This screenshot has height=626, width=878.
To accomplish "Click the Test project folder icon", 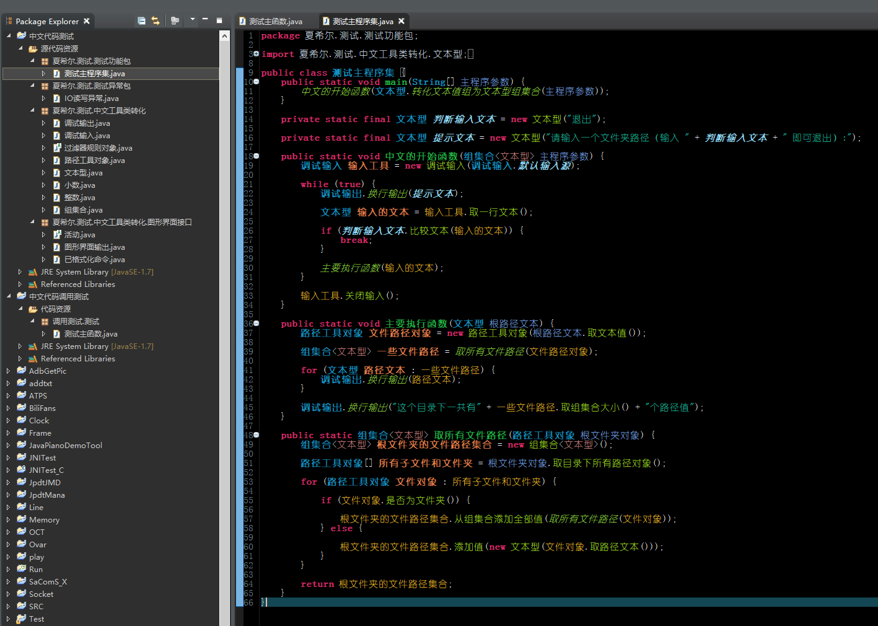I will pyautogui.click(x=22, y=619).
